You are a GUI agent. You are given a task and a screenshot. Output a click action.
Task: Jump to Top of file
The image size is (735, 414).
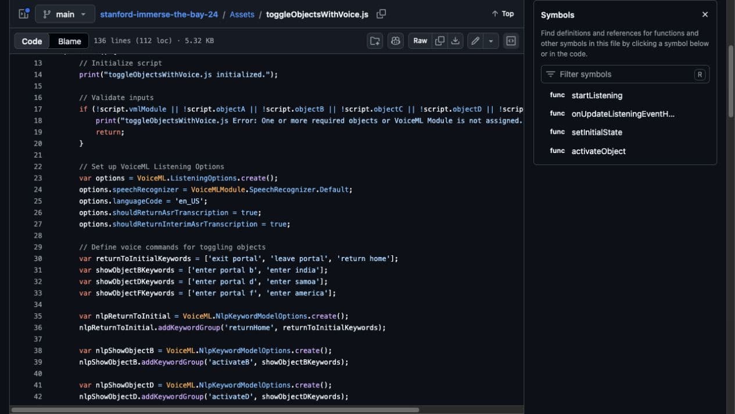(503, 14)
